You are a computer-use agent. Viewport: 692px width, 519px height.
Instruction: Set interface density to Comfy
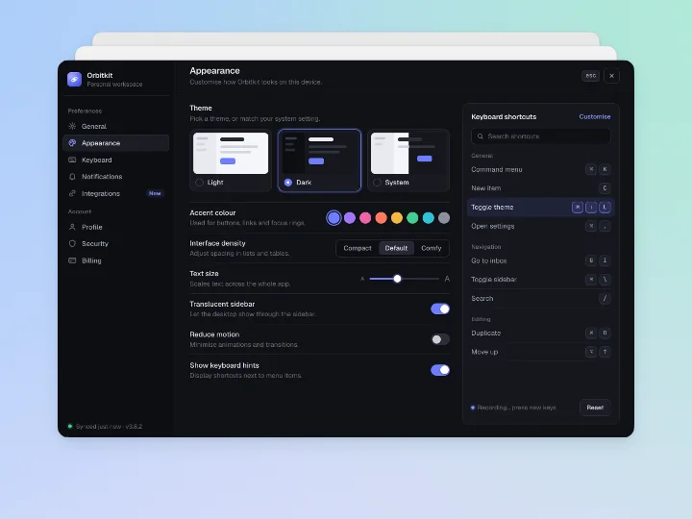(x=432, y=248)
